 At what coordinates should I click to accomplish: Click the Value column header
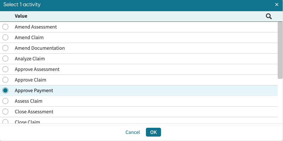[x=21, y=16]
